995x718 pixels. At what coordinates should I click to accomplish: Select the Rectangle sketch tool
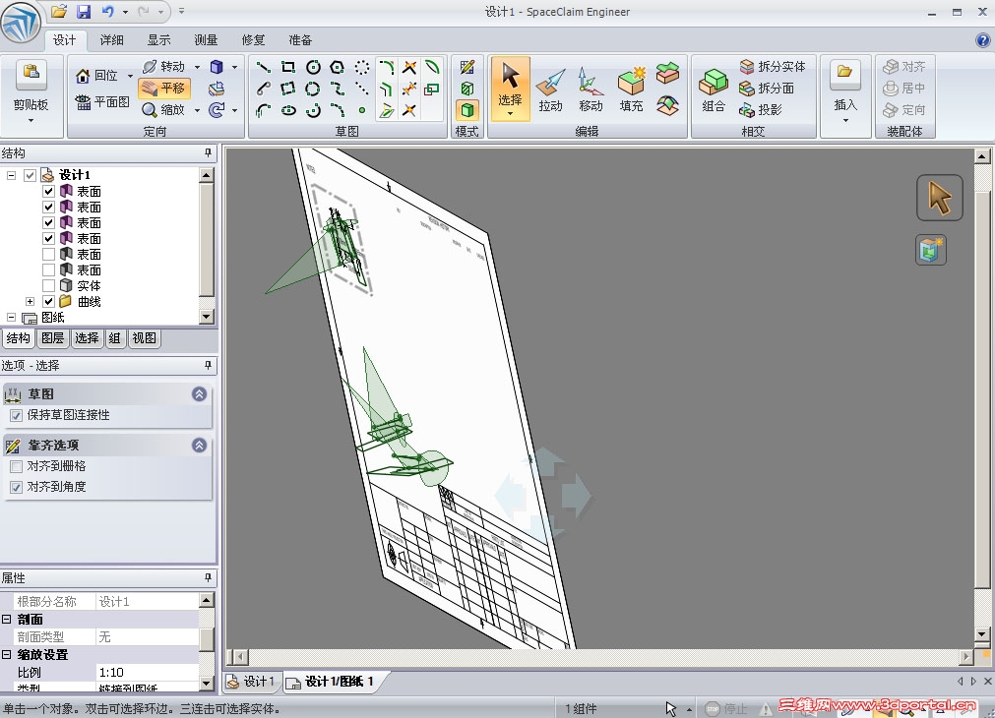click(x=288, y=67)
